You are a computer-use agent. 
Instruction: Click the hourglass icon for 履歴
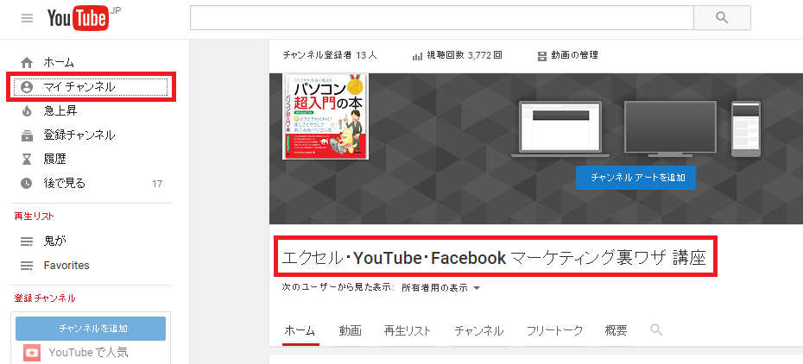point(26,159)
